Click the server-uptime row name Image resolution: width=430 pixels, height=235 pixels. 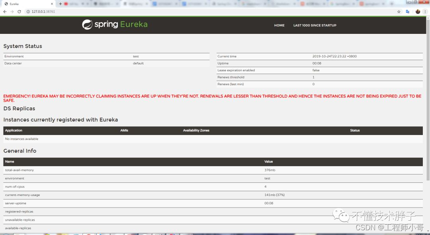[x=16, y=203]
